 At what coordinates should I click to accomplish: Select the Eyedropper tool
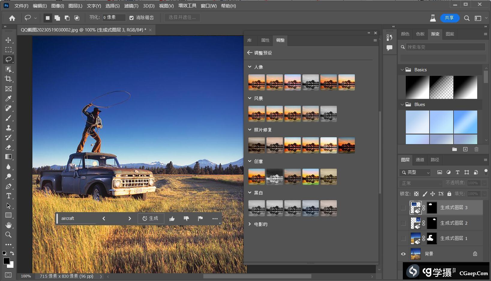8,99
